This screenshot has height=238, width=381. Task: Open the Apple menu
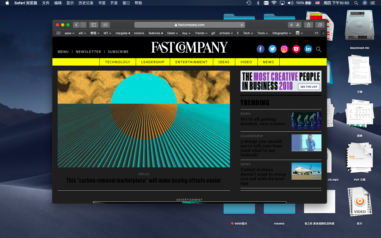pos(7,3)
